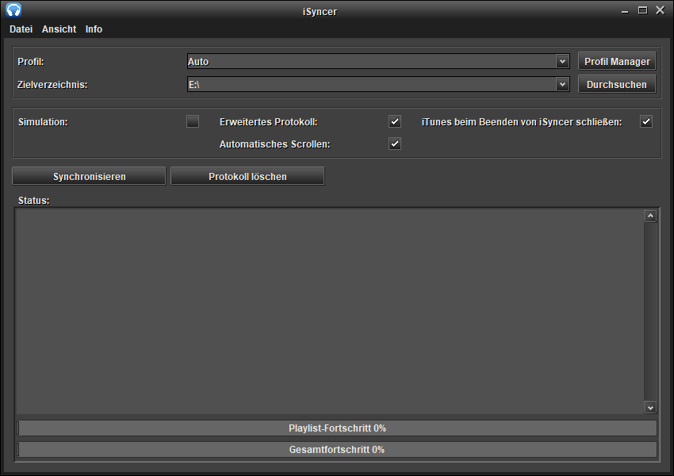674x476 pixels.
Task: Maximize the iSyncer window
Action: (642, 10)
